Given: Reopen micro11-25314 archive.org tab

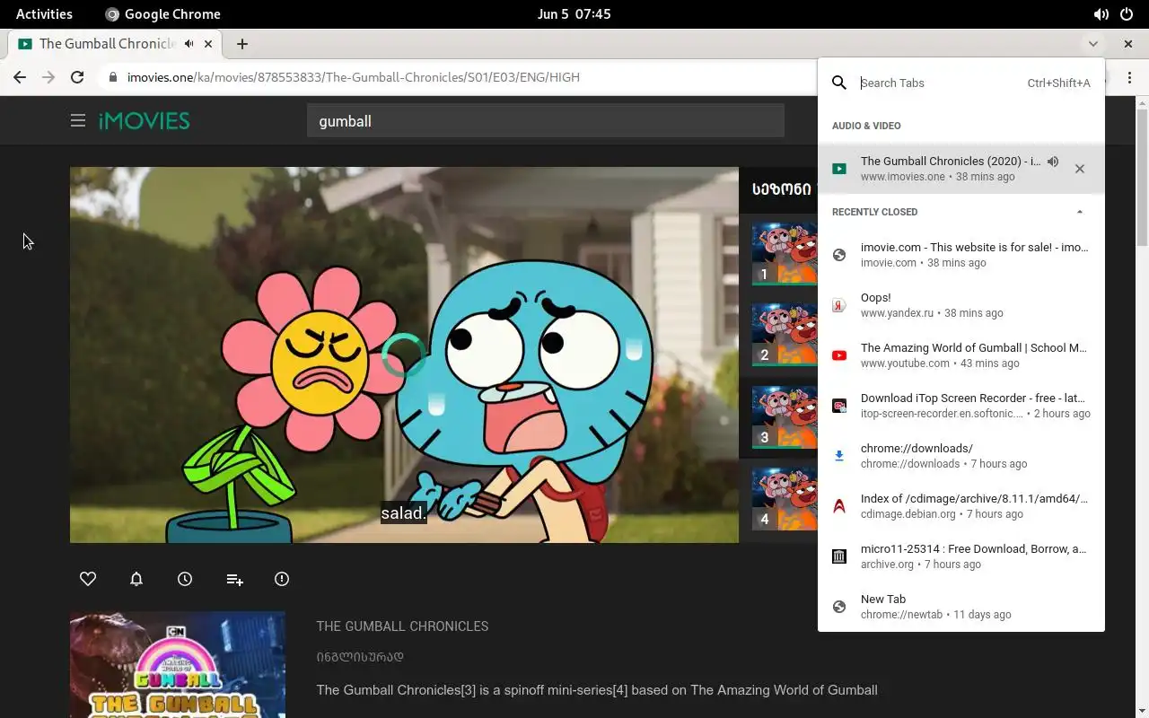Looking at the screenshot, I should (961, 556).
